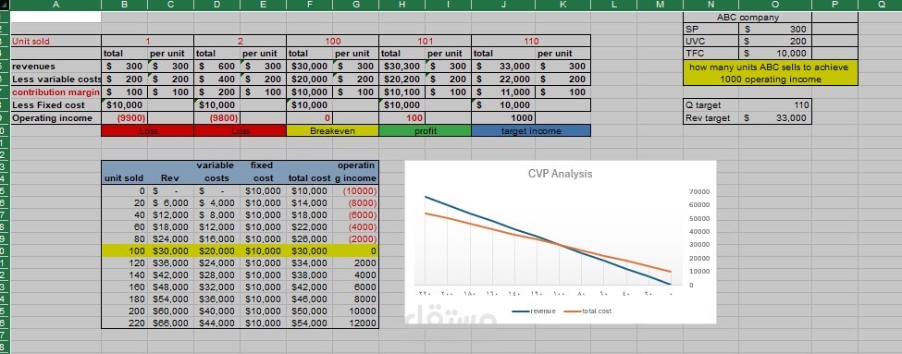Select the 1000 operating income cell

pyautogui.click(x=503, y=117)
